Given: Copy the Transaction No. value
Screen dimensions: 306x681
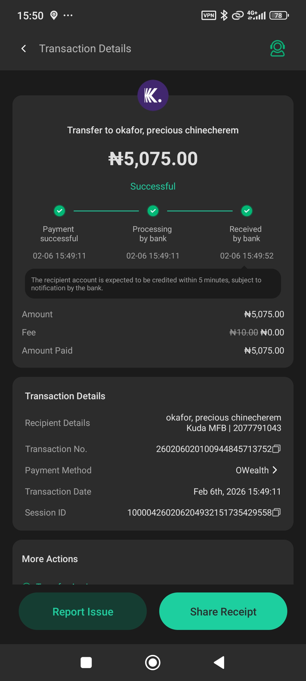Looking at the screenshot, I should [x=276, y=449].
